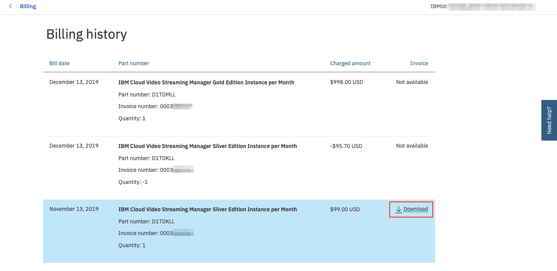
Task: Click Part number: D1TDKLL in the November row
Action: [147, 221]
